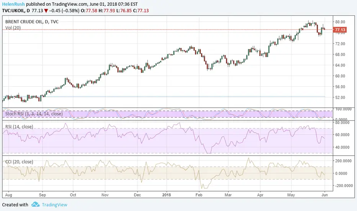The image size is (357, 211).
Task: Open the TradingView link at the bottom
Action: click(x=54, y=204)
